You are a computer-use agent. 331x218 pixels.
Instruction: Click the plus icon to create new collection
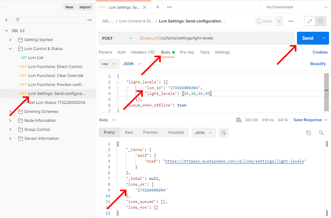coord(6,20)
